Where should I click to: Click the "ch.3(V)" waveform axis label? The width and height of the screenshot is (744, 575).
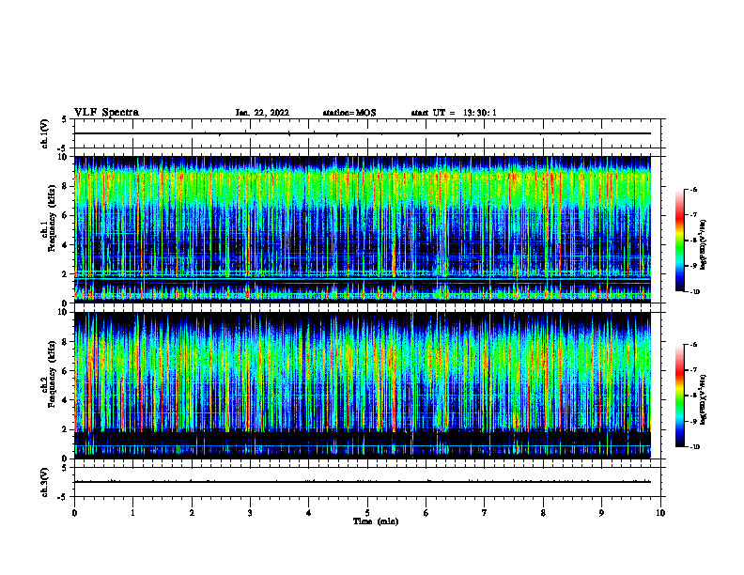45,482
